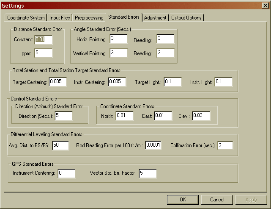Click the Direction (Azimuth) Standard Error label

[49, 106]
